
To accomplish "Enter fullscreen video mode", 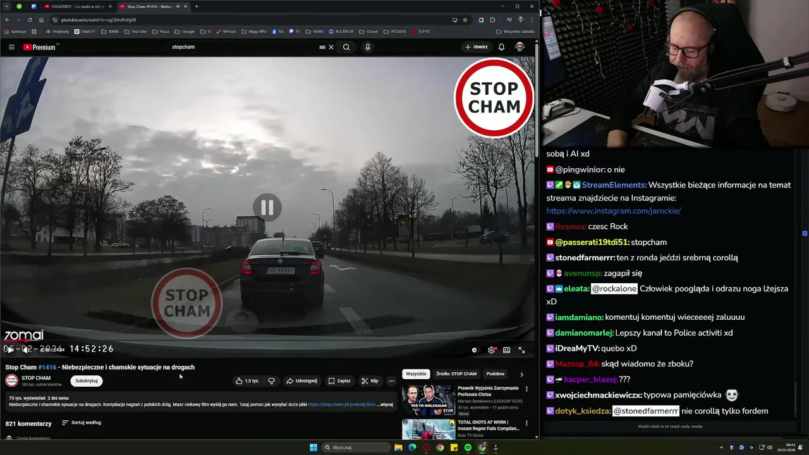I will tap(521, 349).
